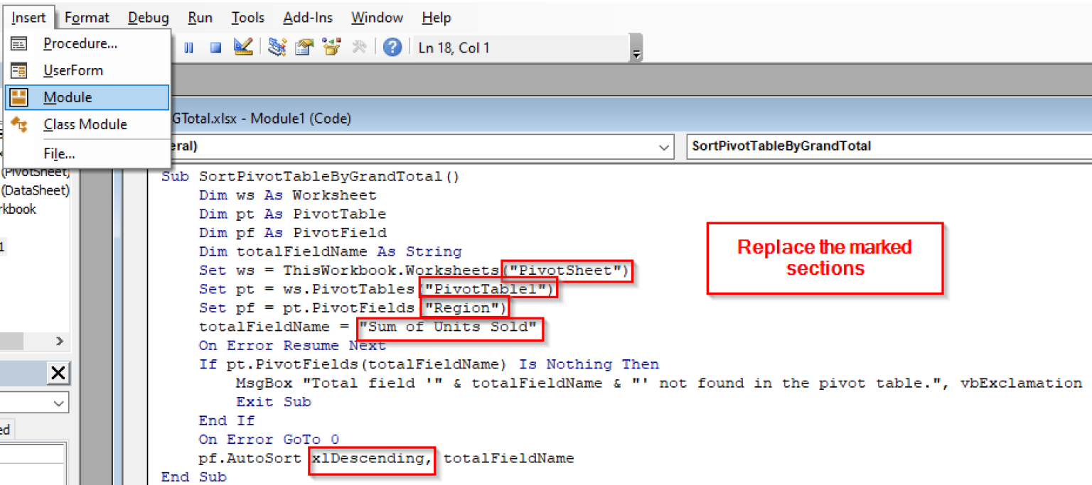Screen dimensions: 1092x485
Task: Toggle Design Mode icon in toolbar
Action: point(243,48)
